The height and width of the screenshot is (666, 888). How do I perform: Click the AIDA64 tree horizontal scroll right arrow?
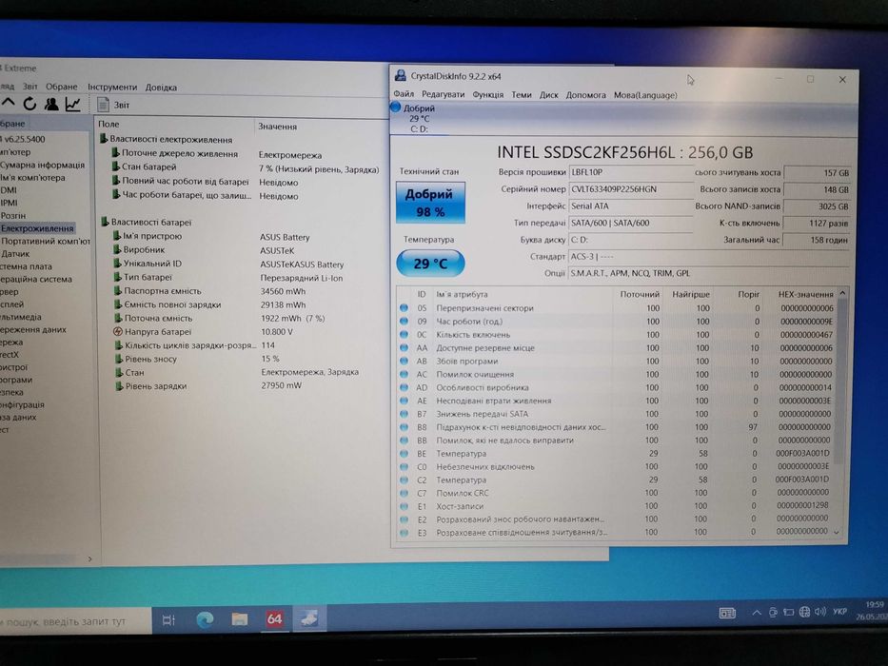click(x=90, y=559)
